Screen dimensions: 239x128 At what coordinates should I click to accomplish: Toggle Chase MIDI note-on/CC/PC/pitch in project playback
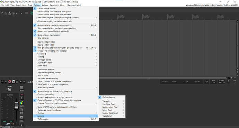point(66,100)
